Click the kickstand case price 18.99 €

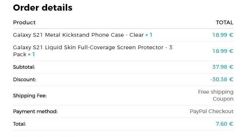[223, 35]
